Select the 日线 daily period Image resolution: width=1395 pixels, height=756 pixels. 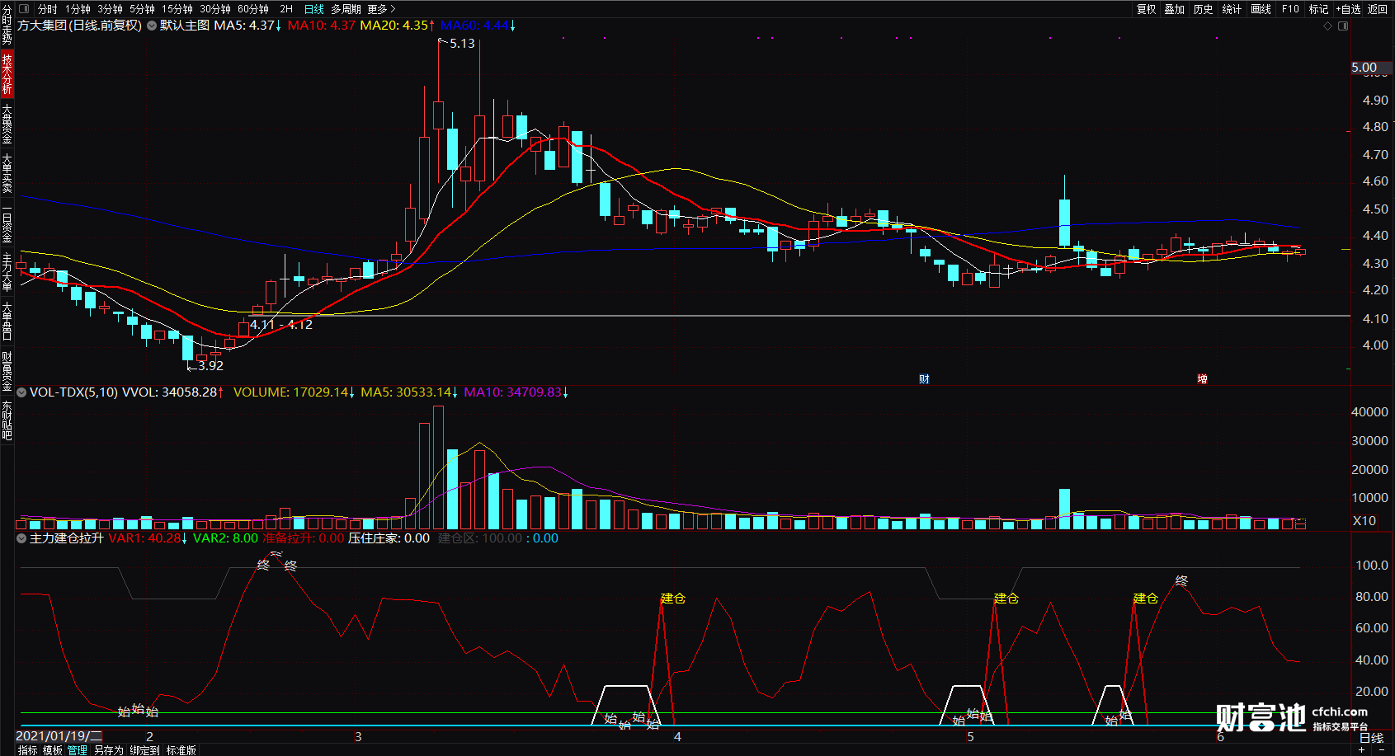click(x=314, y=9)
